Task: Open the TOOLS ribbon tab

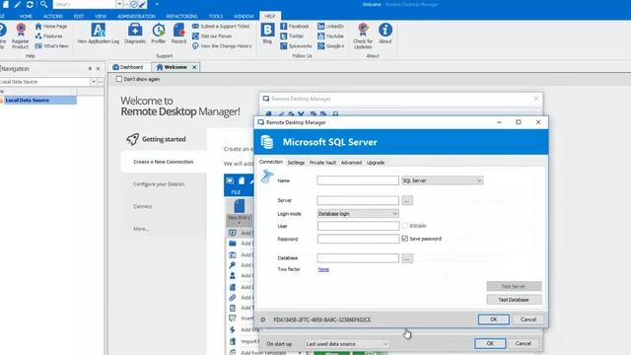Action: pos(216,17)
